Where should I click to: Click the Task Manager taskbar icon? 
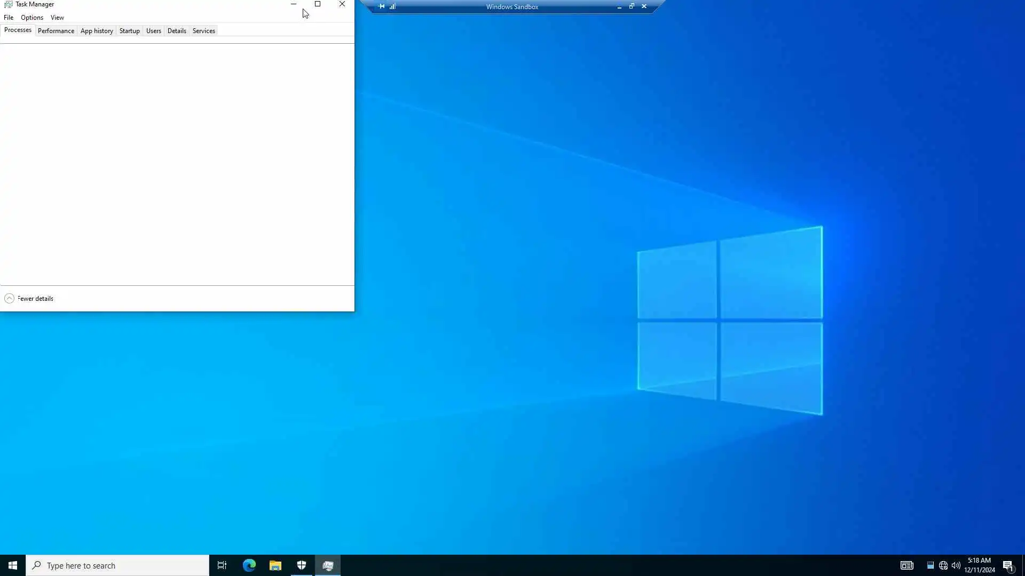(x=328, y=565)
